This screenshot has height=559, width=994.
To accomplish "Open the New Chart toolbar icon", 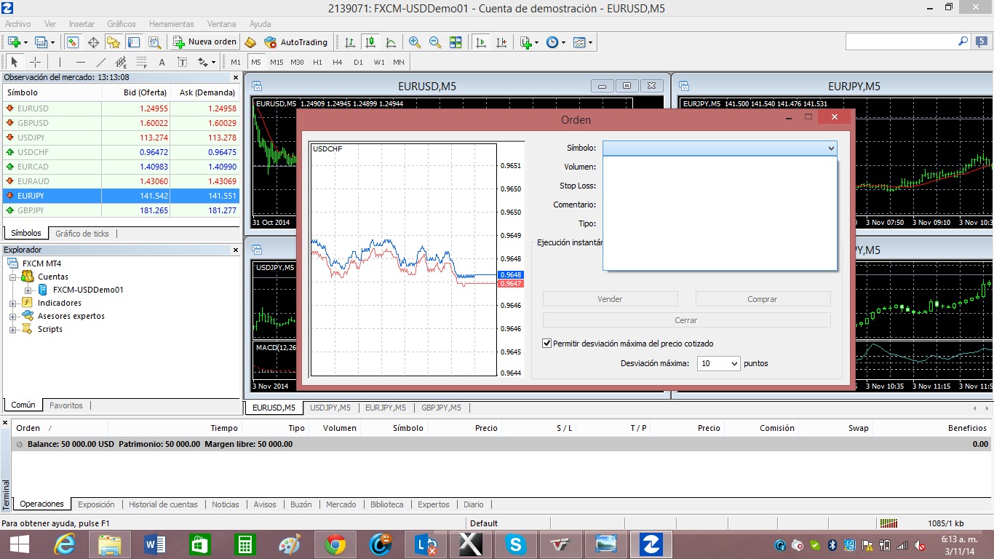I will [15, 42].
